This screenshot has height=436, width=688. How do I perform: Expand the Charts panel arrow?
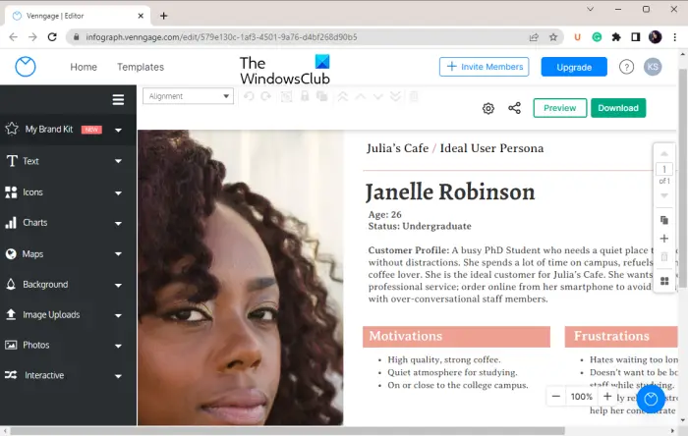[119, 224]
